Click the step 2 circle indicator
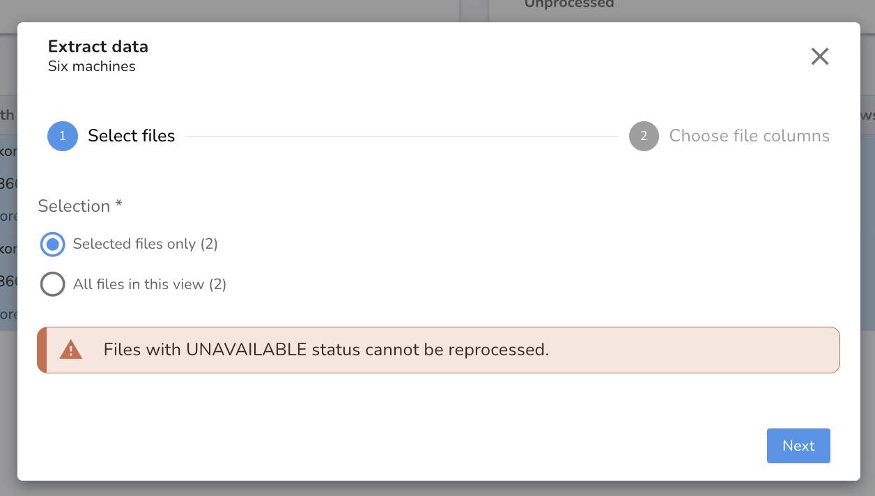Image resolution: width=875 pixels, height=496 pixels. (x=644, y=136)
